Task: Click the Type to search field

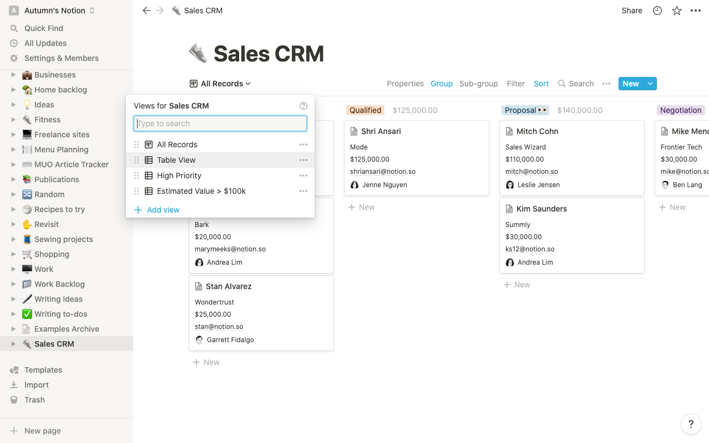Action: click(x=220, y=123)
